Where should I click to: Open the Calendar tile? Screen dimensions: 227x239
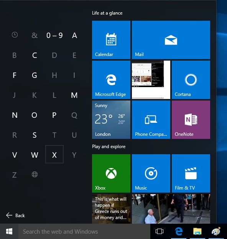point(111,40)
